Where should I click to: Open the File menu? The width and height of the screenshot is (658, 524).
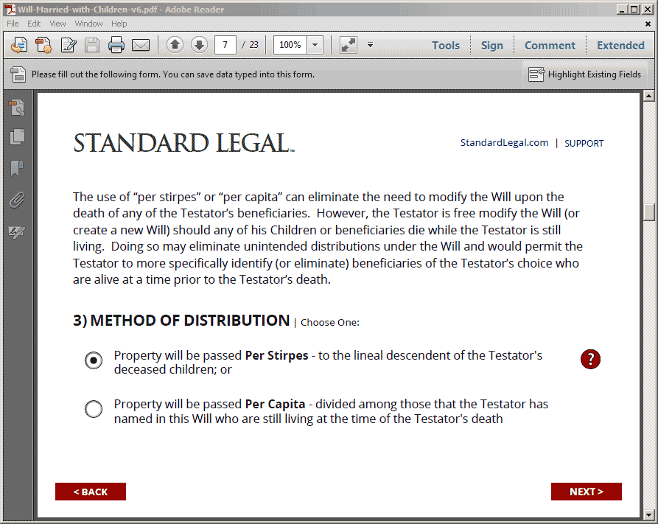coord(13,24)
